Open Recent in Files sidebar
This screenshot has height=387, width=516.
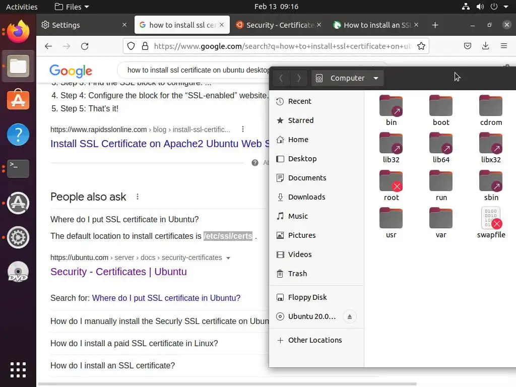pos(316,101)
